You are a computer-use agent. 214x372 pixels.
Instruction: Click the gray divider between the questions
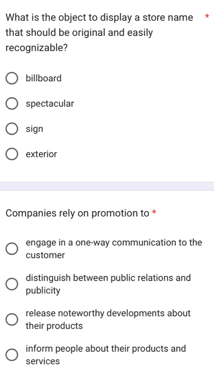(x=107, y=186)
